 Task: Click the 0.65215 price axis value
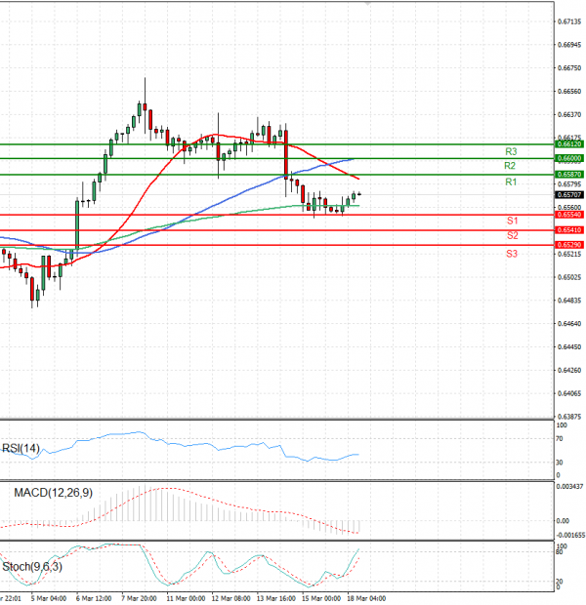569,255
